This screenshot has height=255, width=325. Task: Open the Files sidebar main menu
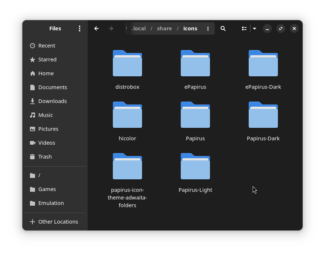(x=80, y=28)
